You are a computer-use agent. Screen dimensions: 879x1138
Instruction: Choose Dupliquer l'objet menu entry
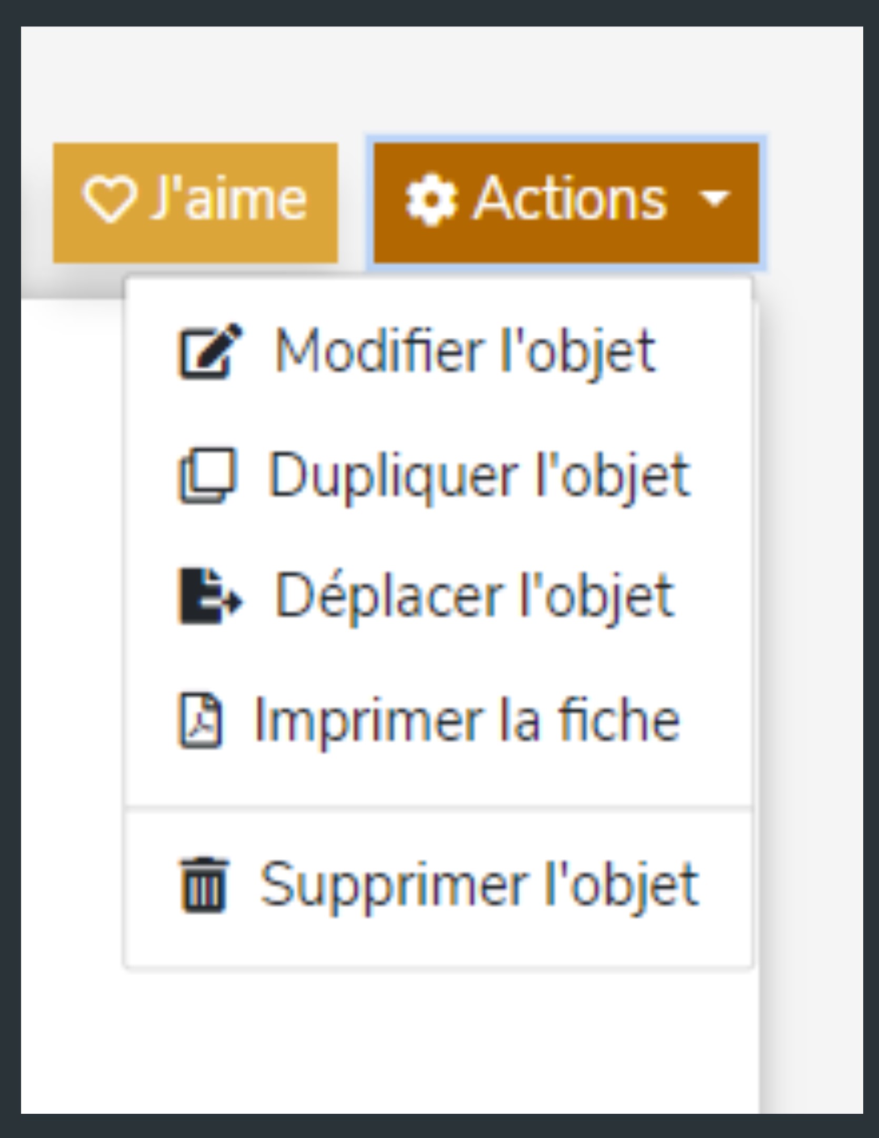(x=438, y=476)
